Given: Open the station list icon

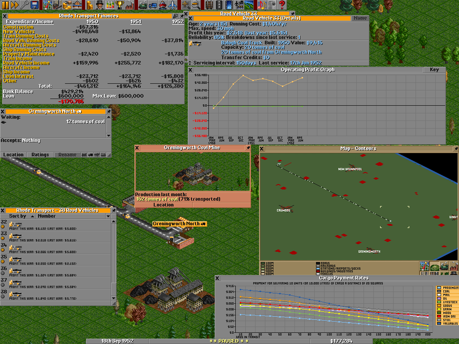Looking at the screenshot, I should 77,4.
